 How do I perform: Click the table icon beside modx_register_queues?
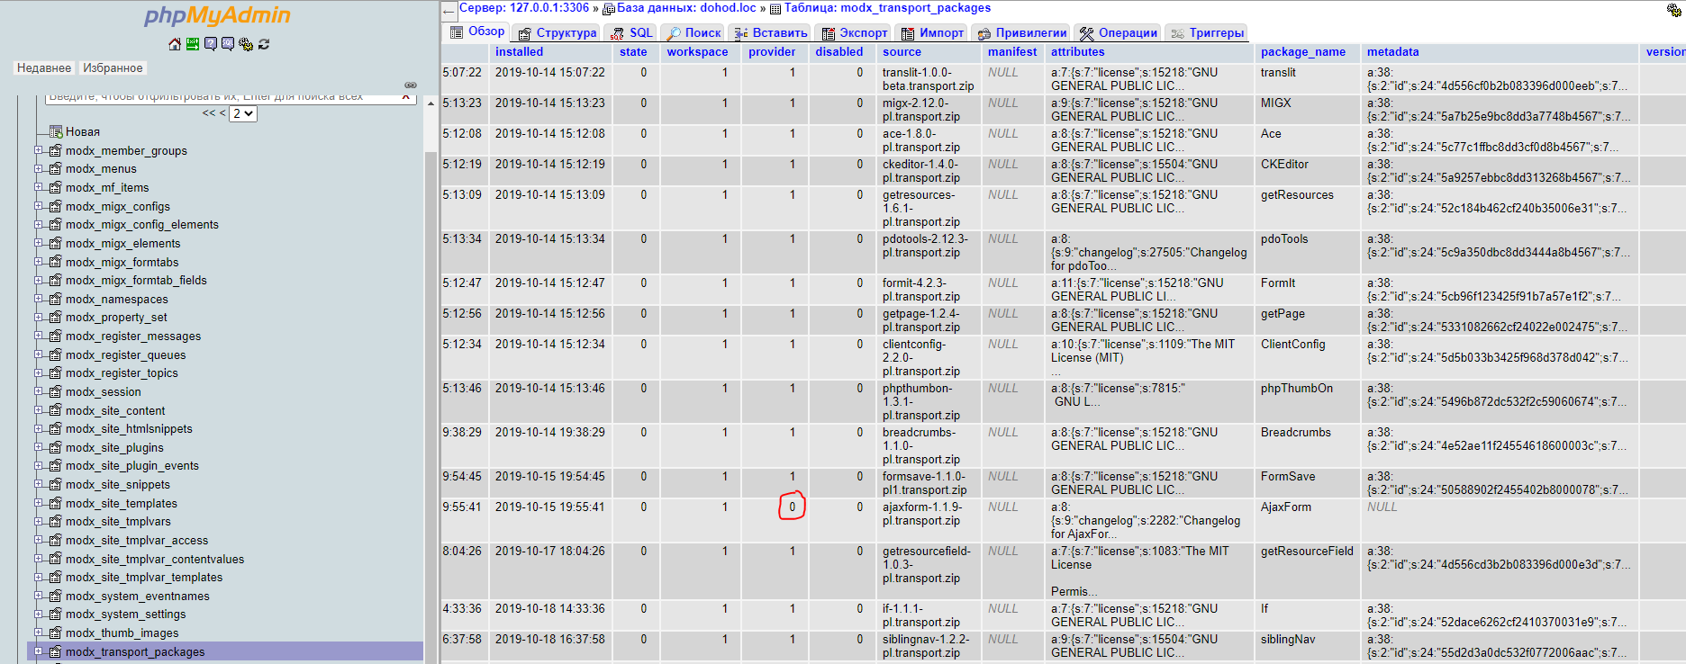point(56,354)
